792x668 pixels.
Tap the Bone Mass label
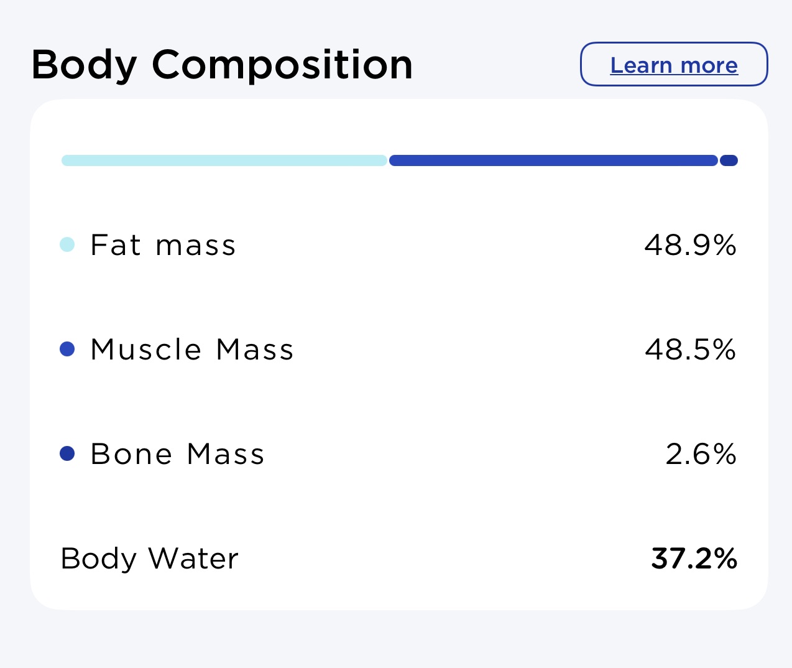click(177, 454)
